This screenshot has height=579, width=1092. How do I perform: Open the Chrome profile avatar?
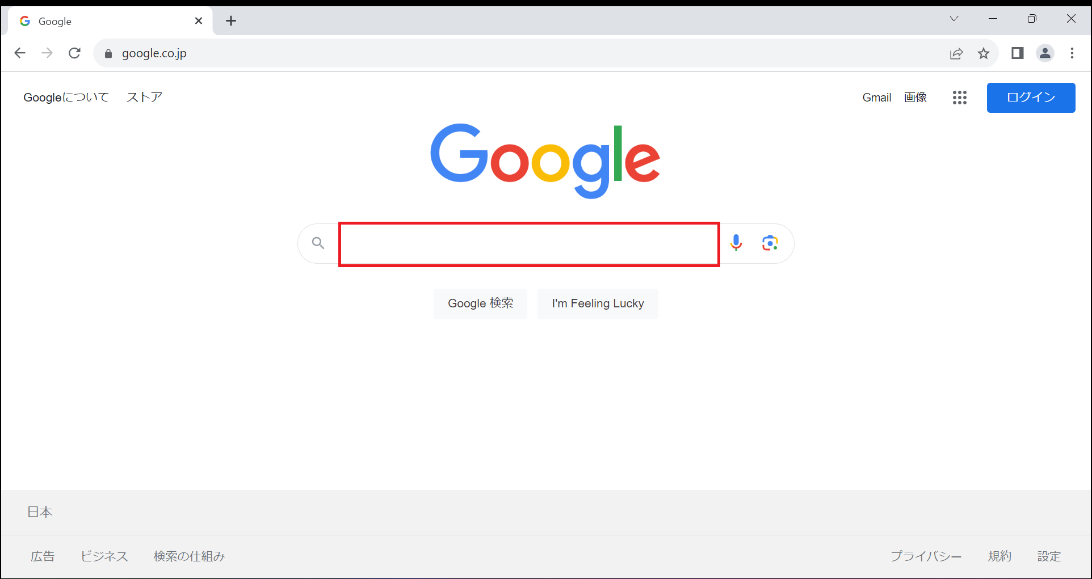(1045, 53)
